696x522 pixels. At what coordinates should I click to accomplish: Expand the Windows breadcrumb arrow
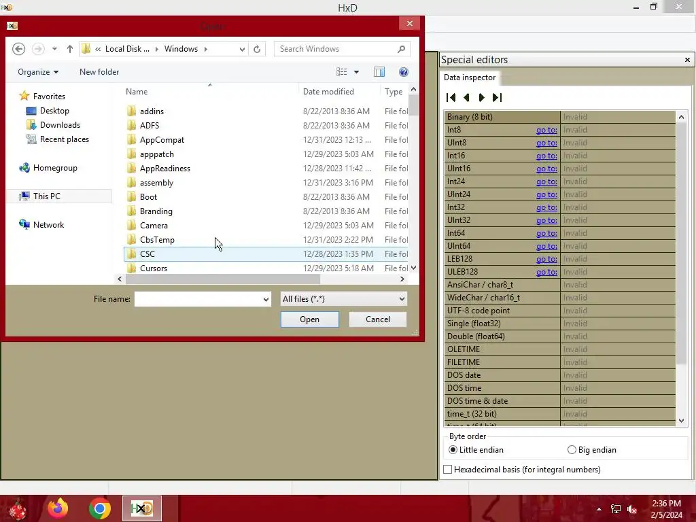[205, 49]
